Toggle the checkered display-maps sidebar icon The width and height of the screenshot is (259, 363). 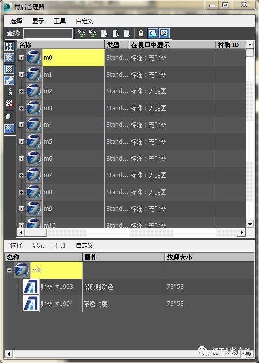(x=9, y=69)
